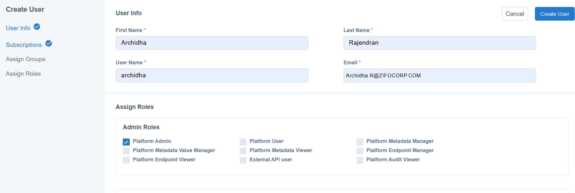Click the Platform Endpoint Viewer label
575x193 pixels.
[x=164, y=159]
